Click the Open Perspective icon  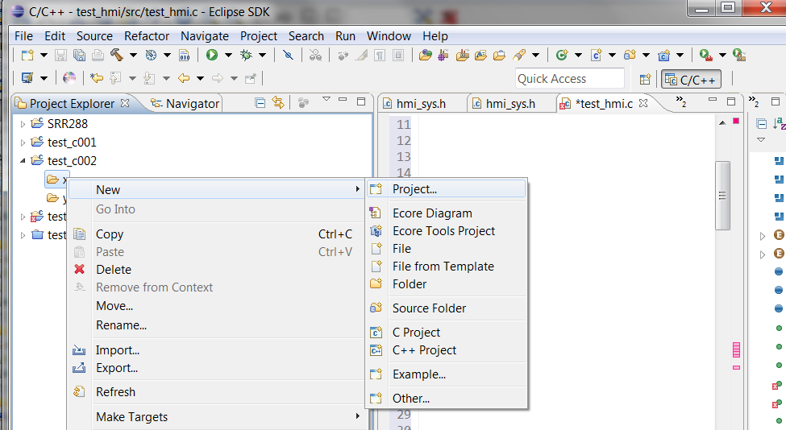645,79
